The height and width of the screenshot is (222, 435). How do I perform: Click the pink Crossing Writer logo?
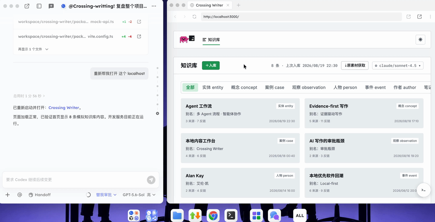point(187,39)
